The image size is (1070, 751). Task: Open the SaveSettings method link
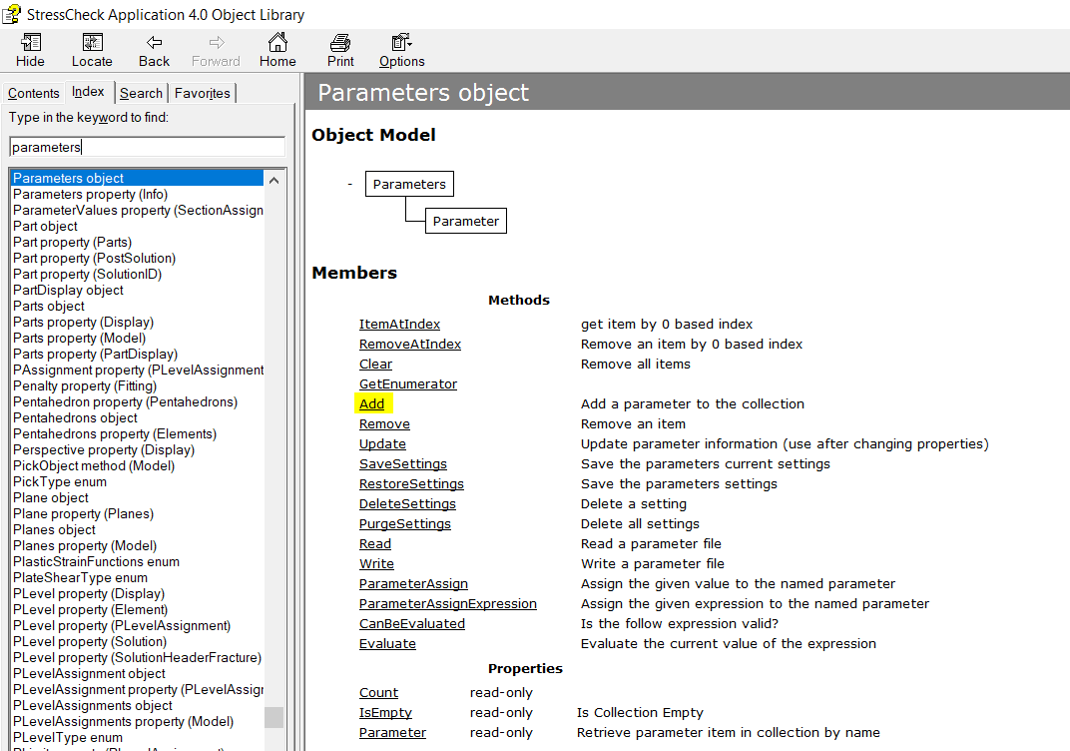pos(403,463)
